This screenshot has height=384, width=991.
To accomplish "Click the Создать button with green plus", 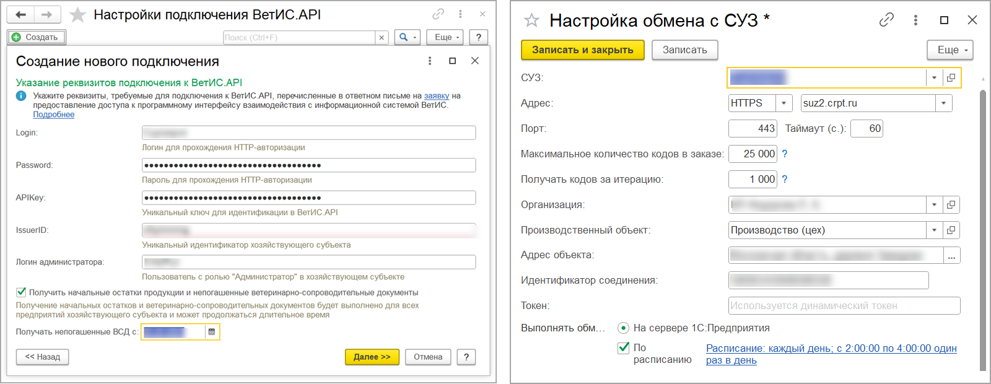I will (x=37, y=37).
